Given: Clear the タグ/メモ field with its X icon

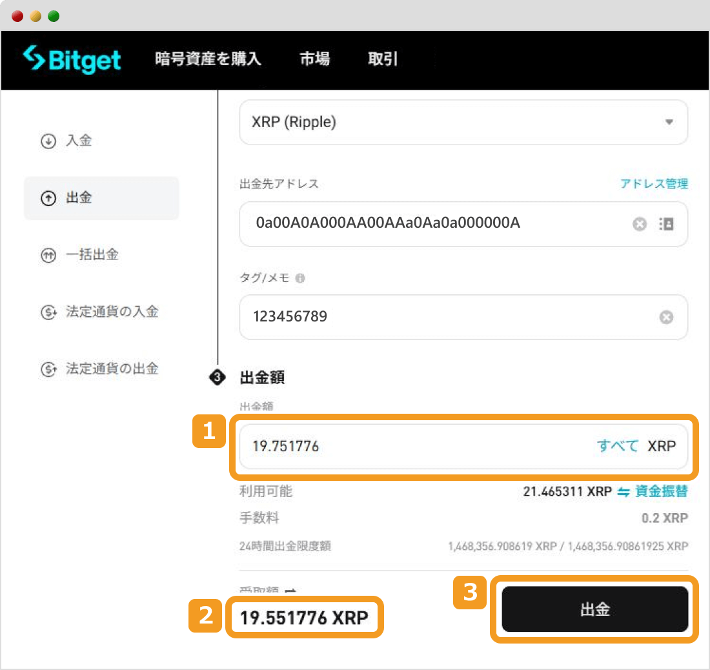Looking at the screenshot, I should [x=666, y=317].
